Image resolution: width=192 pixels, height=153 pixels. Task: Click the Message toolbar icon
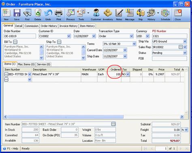point(130,15)
